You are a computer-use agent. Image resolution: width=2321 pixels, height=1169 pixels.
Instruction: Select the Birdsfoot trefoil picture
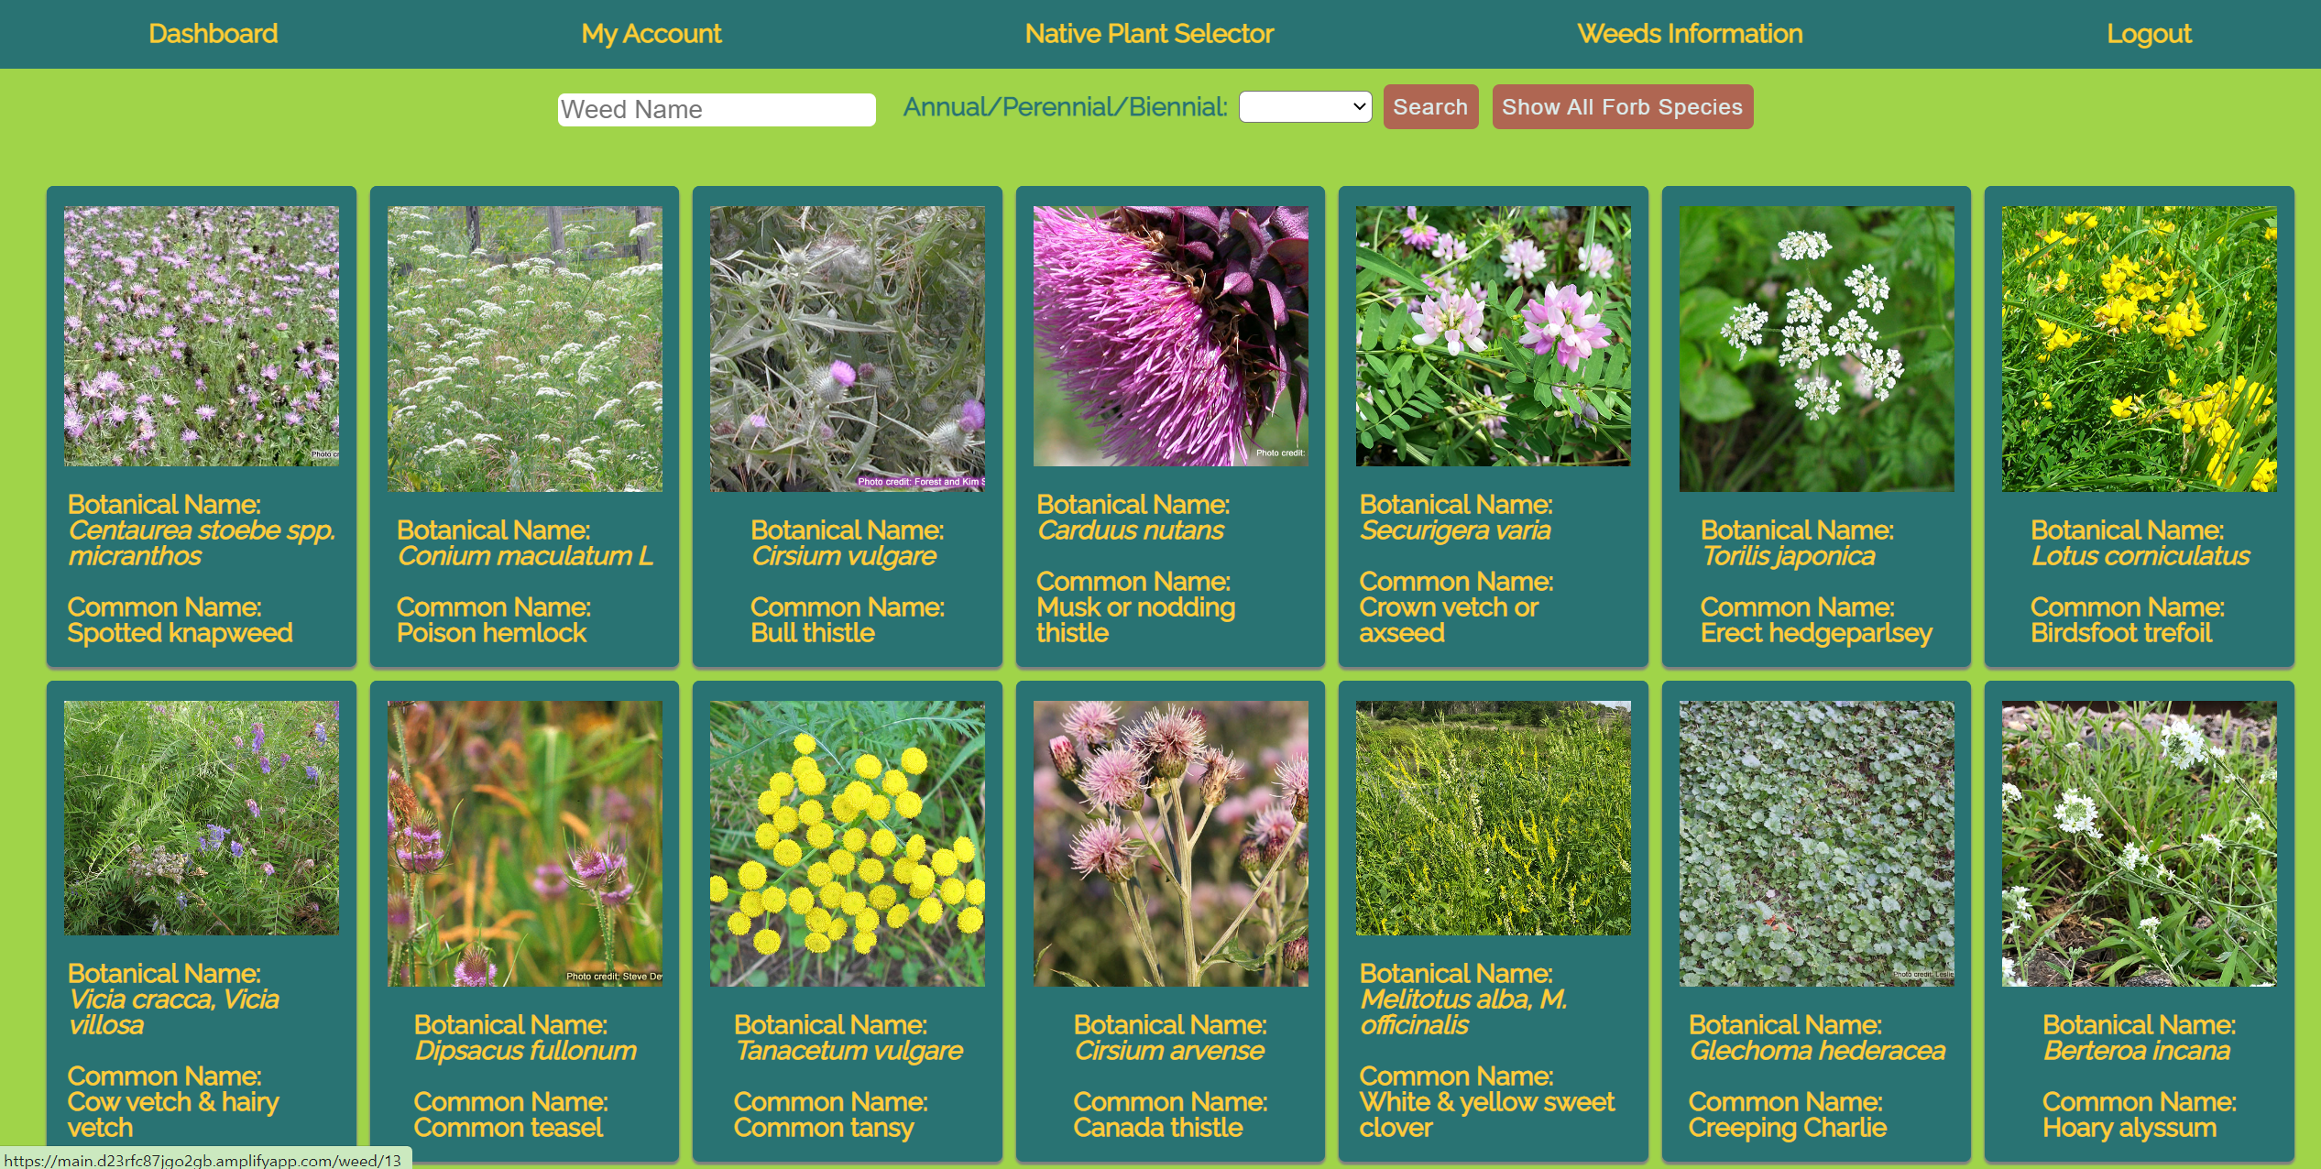2139,349
